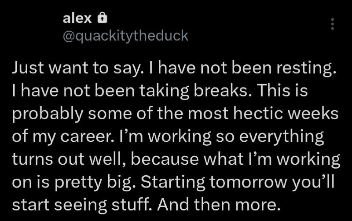The width and height of the screenshot is (352, 221).
Task: Click the word "probably" in the tweet
Action: click(x=48, y=114)
